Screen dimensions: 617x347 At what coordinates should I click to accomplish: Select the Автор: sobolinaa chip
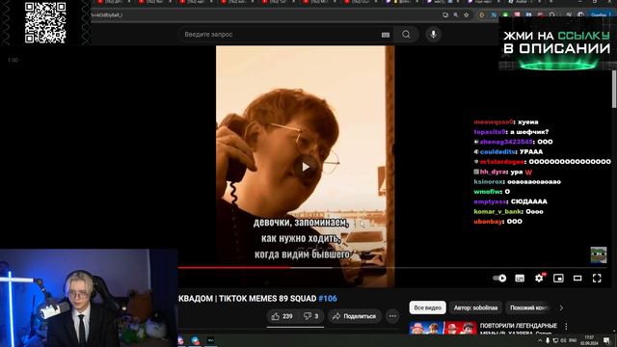coord(475,307)
